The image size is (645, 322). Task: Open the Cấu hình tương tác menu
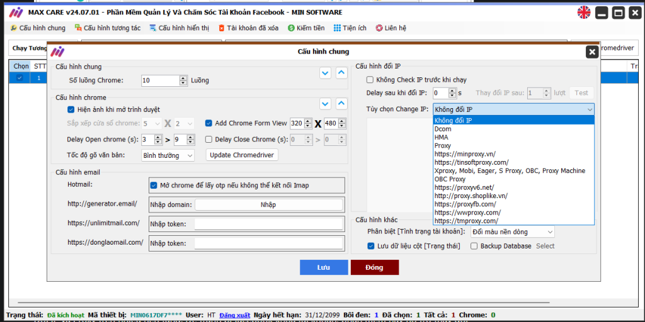pos(108,28)
